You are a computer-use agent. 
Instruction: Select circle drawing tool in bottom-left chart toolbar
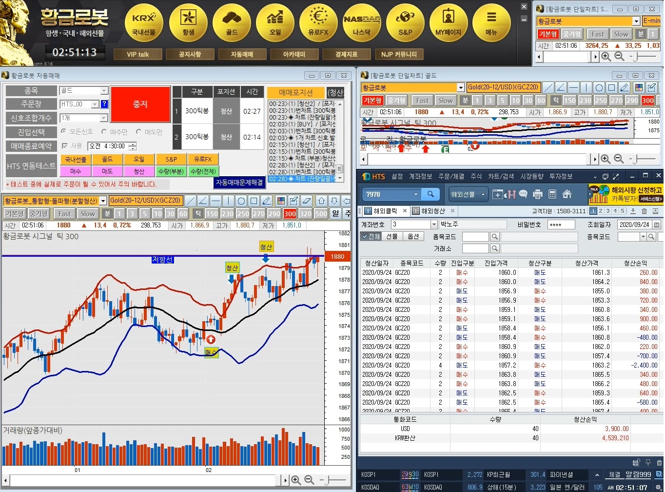(x=241, y=201)
